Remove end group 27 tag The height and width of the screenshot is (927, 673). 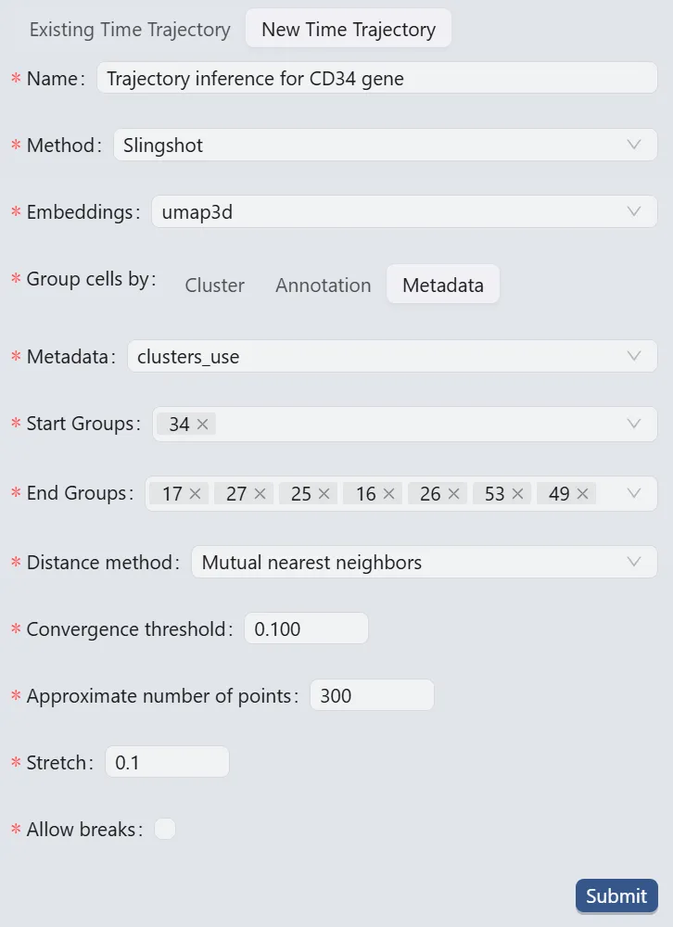coord(260,494)
